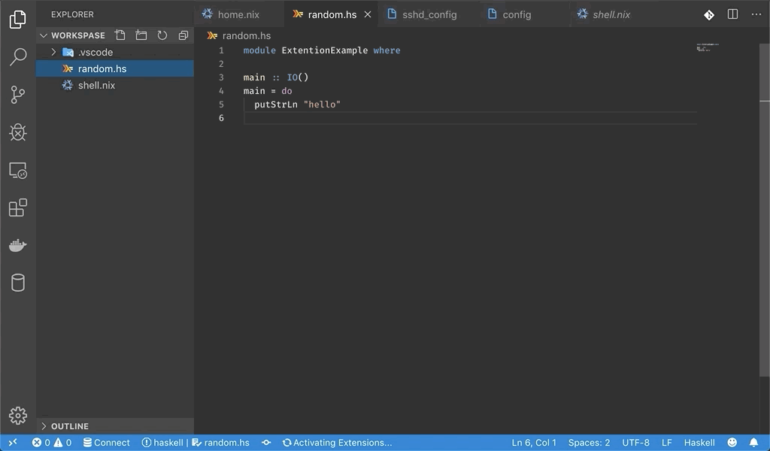770x451 pixels.
Task: Change the Haskell language mode
Action: coord(699,443)
